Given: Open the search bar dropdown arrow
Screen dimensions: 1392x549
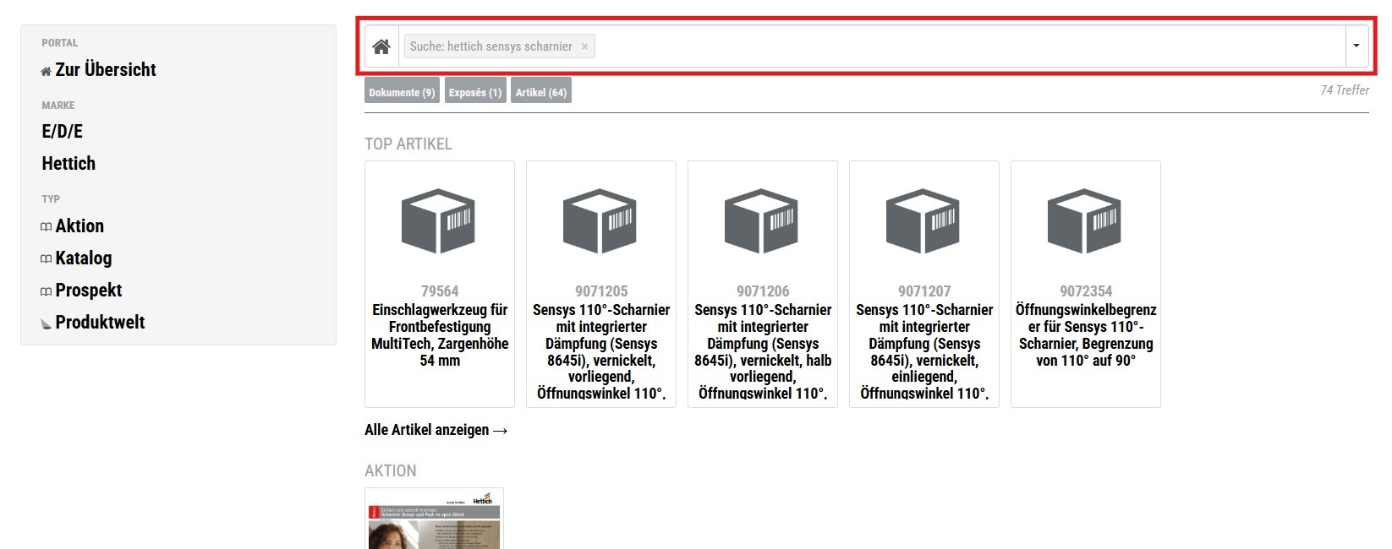Looking at the screenshot, I should pyautogui.click(x=1356, y=46).
